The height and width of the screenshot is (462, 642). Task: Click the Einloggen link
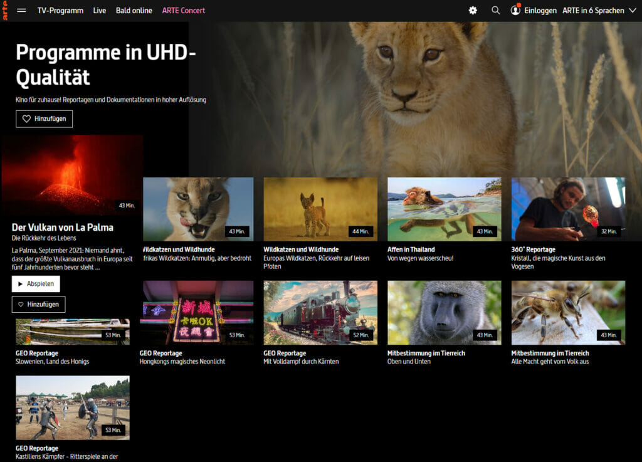[540, 11]
